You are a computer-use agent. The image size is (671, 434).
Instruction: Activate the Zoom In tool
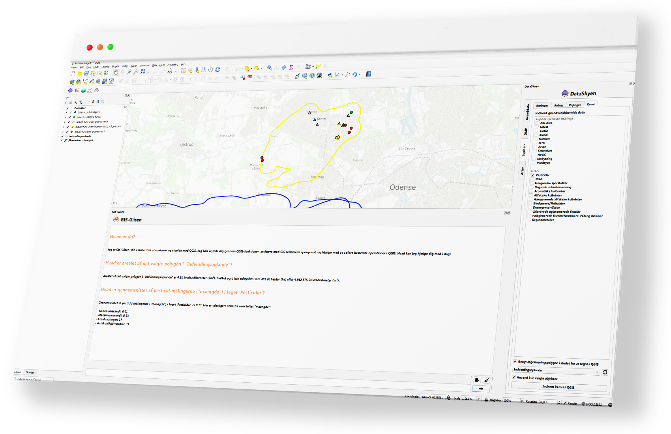point(129,72)
